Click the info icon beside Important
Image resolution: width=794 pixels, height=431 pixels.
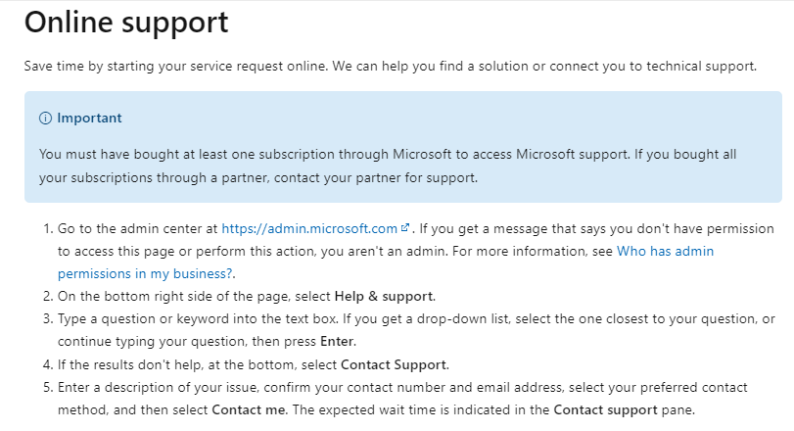(45, 119)
